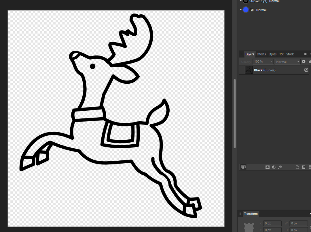
Task: Click the Delete Layer trash icon
Action: tap(310, 167)
